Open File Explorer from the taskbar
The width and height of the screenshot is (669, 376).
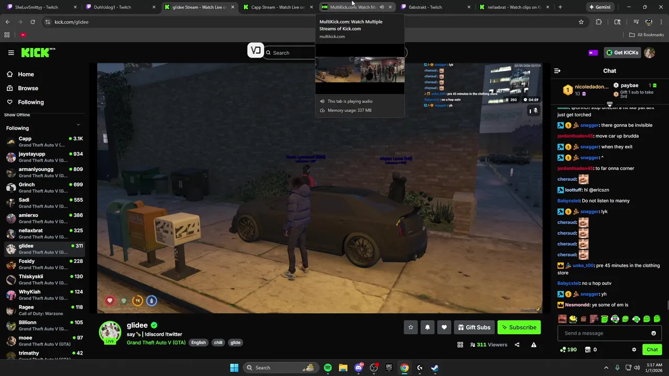point(343,368)
